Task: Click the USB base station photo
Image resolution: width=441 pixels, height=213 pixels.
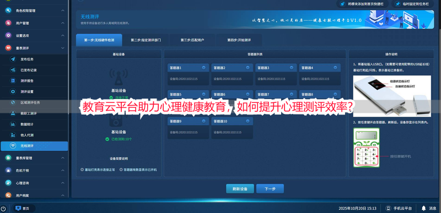Action: 392,96
